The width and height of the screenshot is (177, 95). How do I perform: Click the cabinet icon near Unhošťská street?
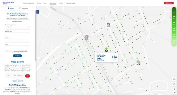(x=86, y=37)
